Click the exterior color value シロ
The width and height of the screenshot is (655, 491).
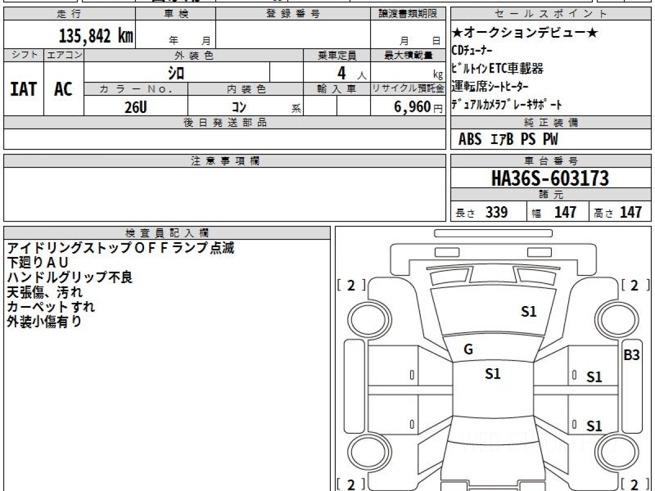click(176, 73)
